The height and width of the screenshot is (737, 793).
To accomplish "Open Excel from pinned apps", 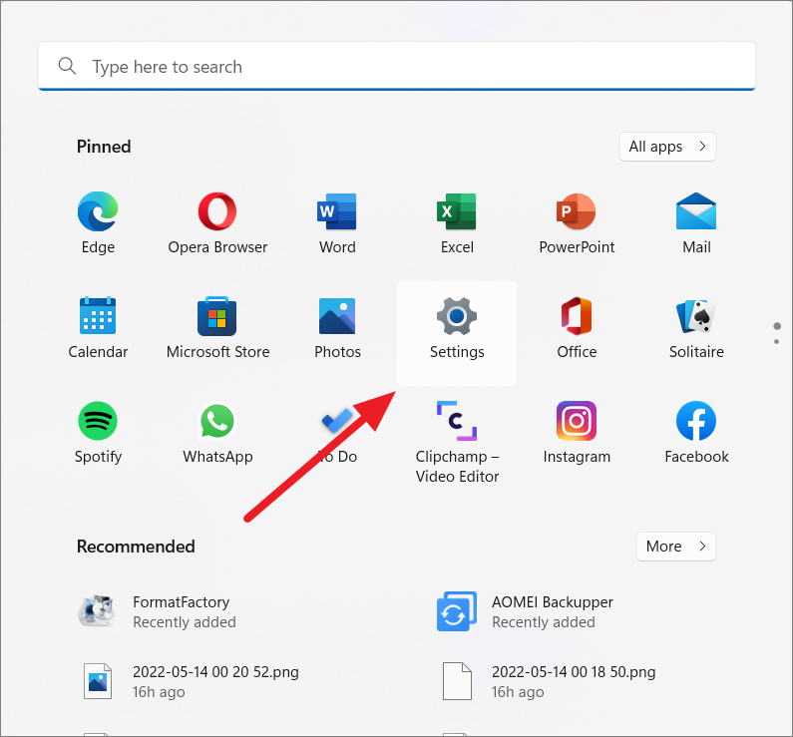I will (x=457, y=223).
